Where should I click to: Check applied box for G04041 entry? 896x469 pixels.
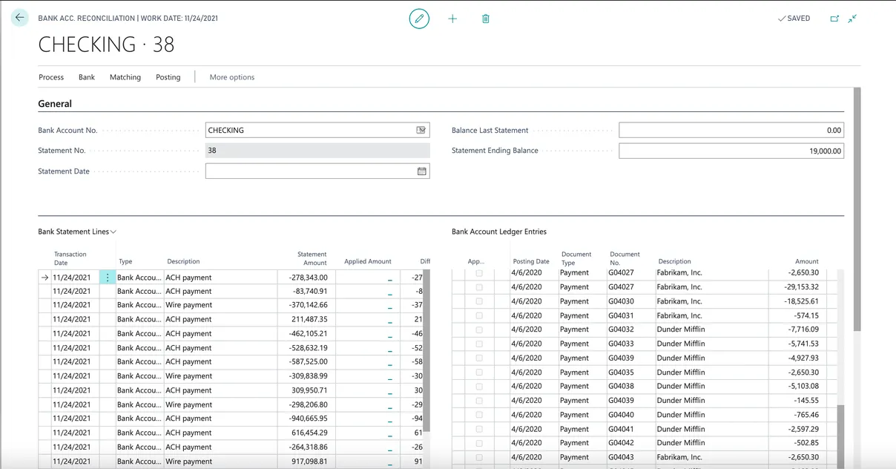point(479,429)
